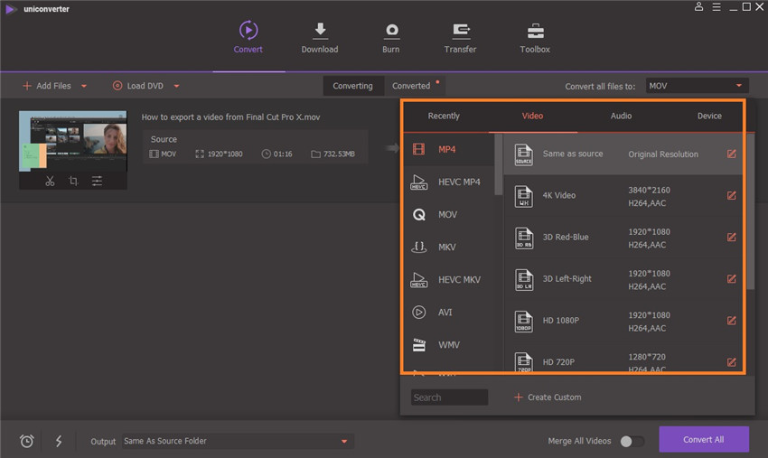Choose the 3D Left-Right preset
This screenshot has width=768, height=458.
pyautogui.click(x=623, y=279)
